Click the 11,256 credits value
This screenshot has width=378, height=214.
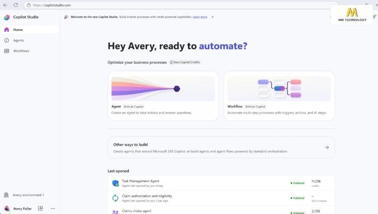[x=316, y=181]
